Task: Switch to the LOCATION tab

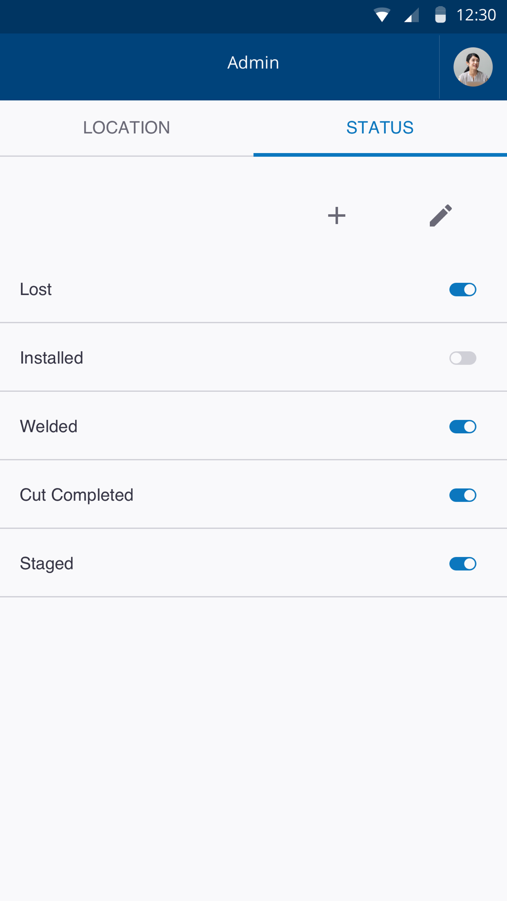Action: 127,128
